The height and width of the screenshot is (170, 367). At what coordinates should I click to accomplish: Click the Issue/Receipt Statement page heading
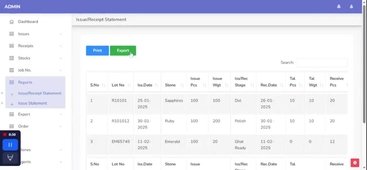(x=101, y=20)
